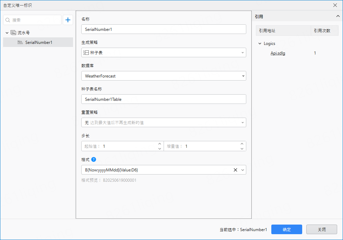Select SerialNumber1 in the tree
Screen dimensions: 343x240
click(x=38, y=42)
